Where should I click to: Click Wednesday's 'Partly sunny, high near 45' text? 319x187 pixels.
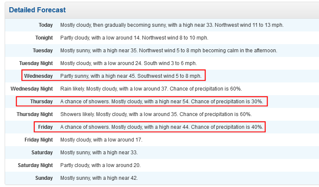pos(131,76)
